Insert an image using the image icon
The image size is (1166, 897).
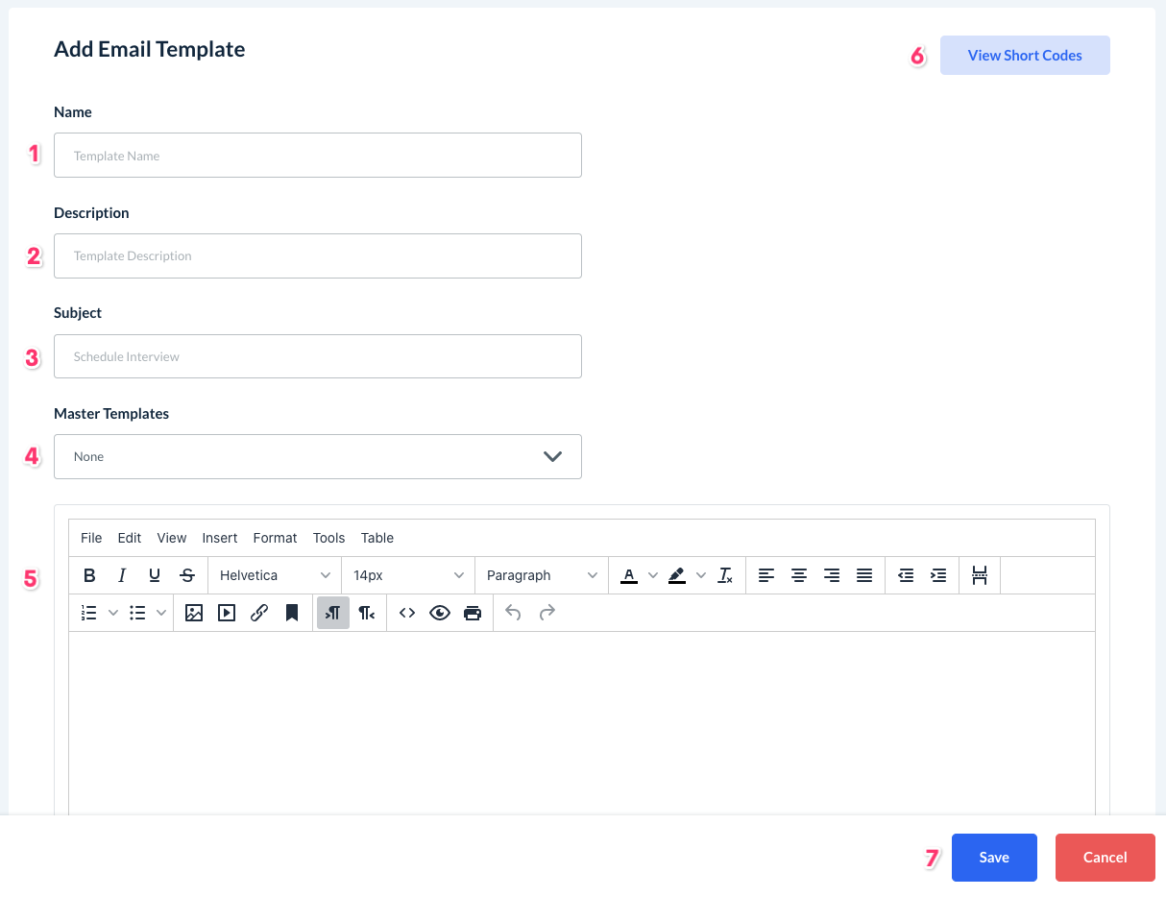[x=194, y=613]
